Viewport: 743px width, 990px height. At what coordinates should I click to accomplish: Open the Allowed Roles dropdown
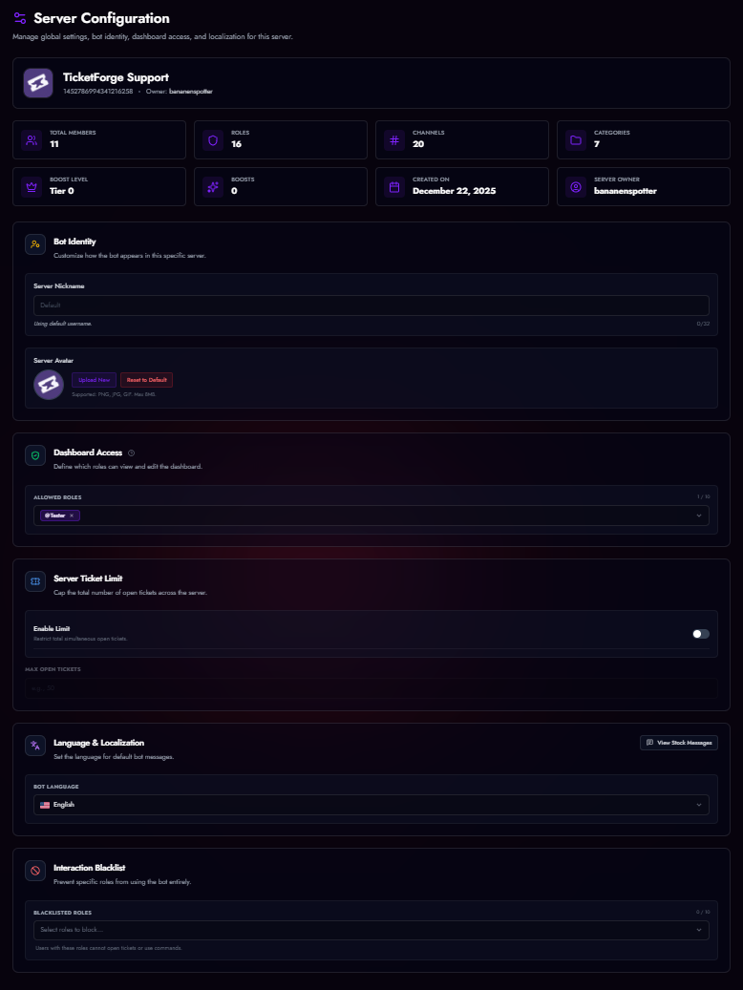click(x=697, y=514)
